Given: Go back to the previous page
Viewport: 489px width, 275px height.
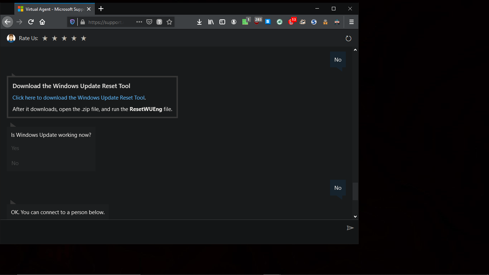Looking at the screenshot, I should coord(8,22).
